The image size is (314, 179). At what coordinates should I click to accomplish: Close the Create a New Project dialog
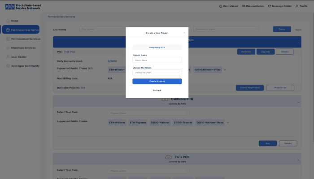[184, 33]
